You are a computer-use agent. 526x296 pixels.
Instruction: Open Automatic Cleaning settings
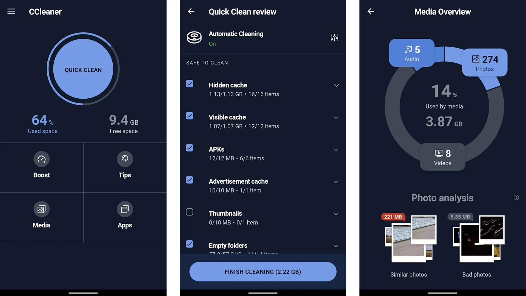click(x=334, y=38)
